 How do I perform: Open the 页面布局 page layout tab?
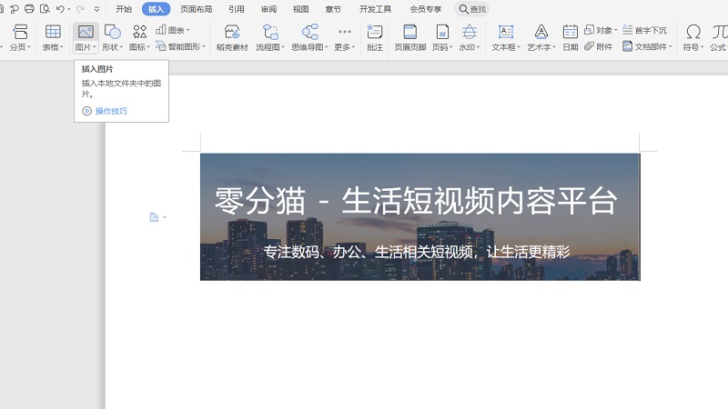click(x=196, y=9)
